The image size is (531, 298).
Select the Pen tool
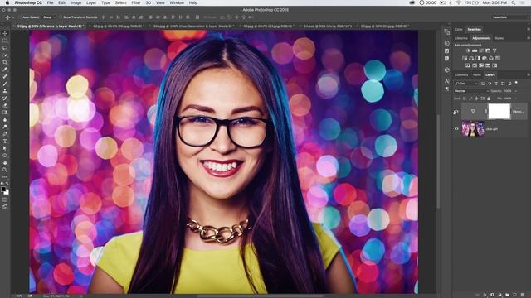click(5, 134)
